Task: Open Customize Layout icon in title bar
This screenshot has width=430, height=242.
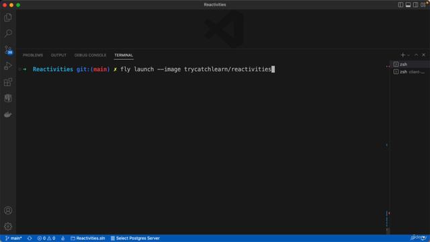Action: click(x=423, y=5)
